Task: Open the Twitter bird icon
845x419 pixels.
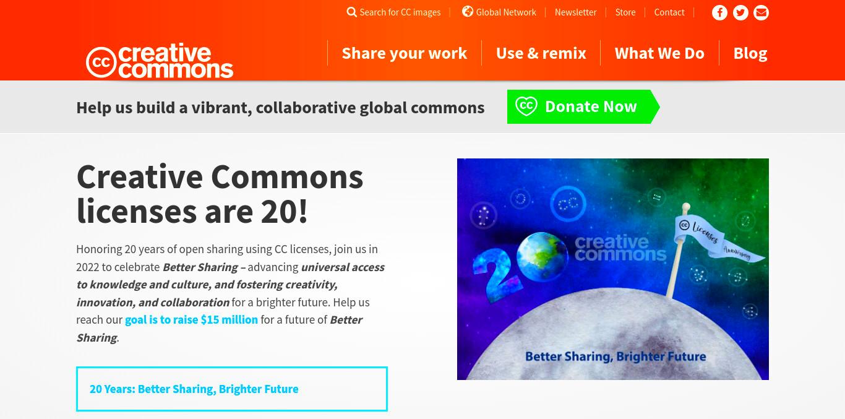Action: 740,12
